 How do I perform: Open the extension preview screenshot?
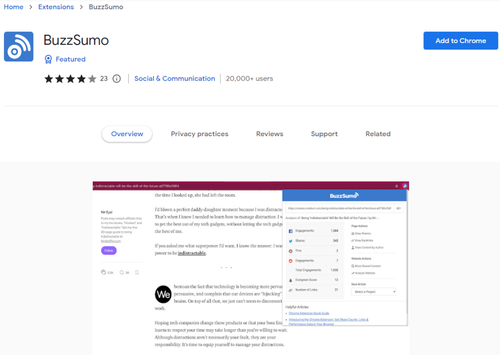click(250, 268)
